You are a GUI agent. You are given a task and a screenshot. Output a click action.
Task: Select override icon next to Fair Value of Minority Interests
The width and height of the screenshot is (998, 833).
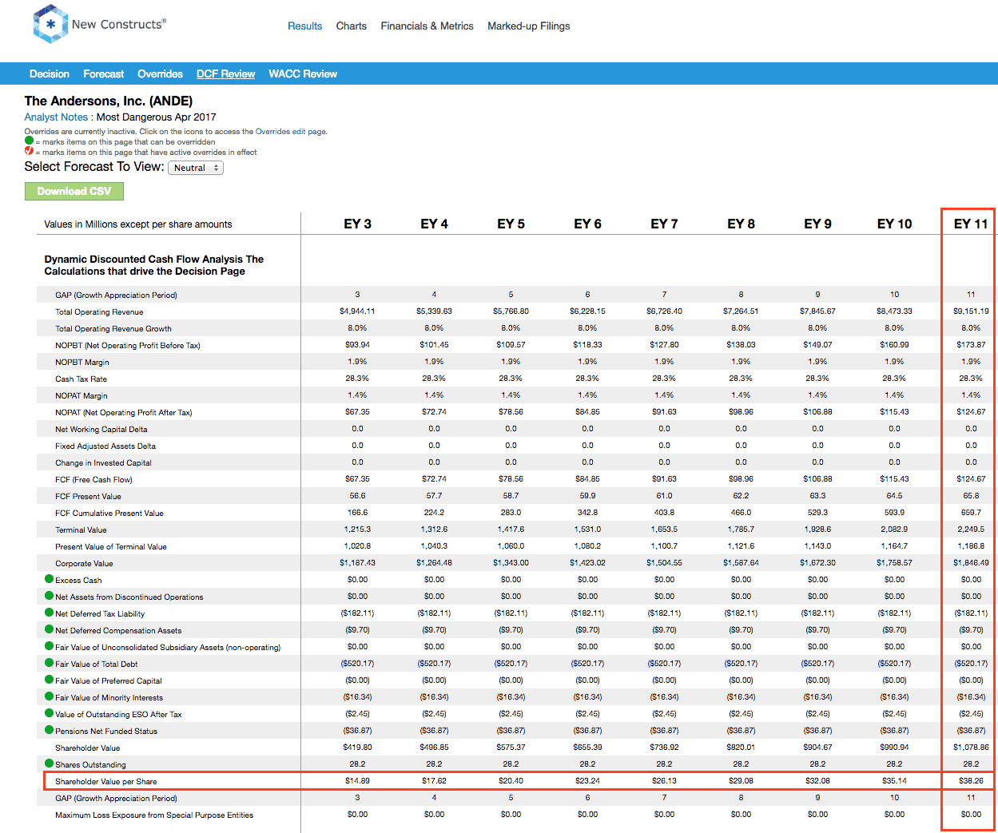point(50,696)
